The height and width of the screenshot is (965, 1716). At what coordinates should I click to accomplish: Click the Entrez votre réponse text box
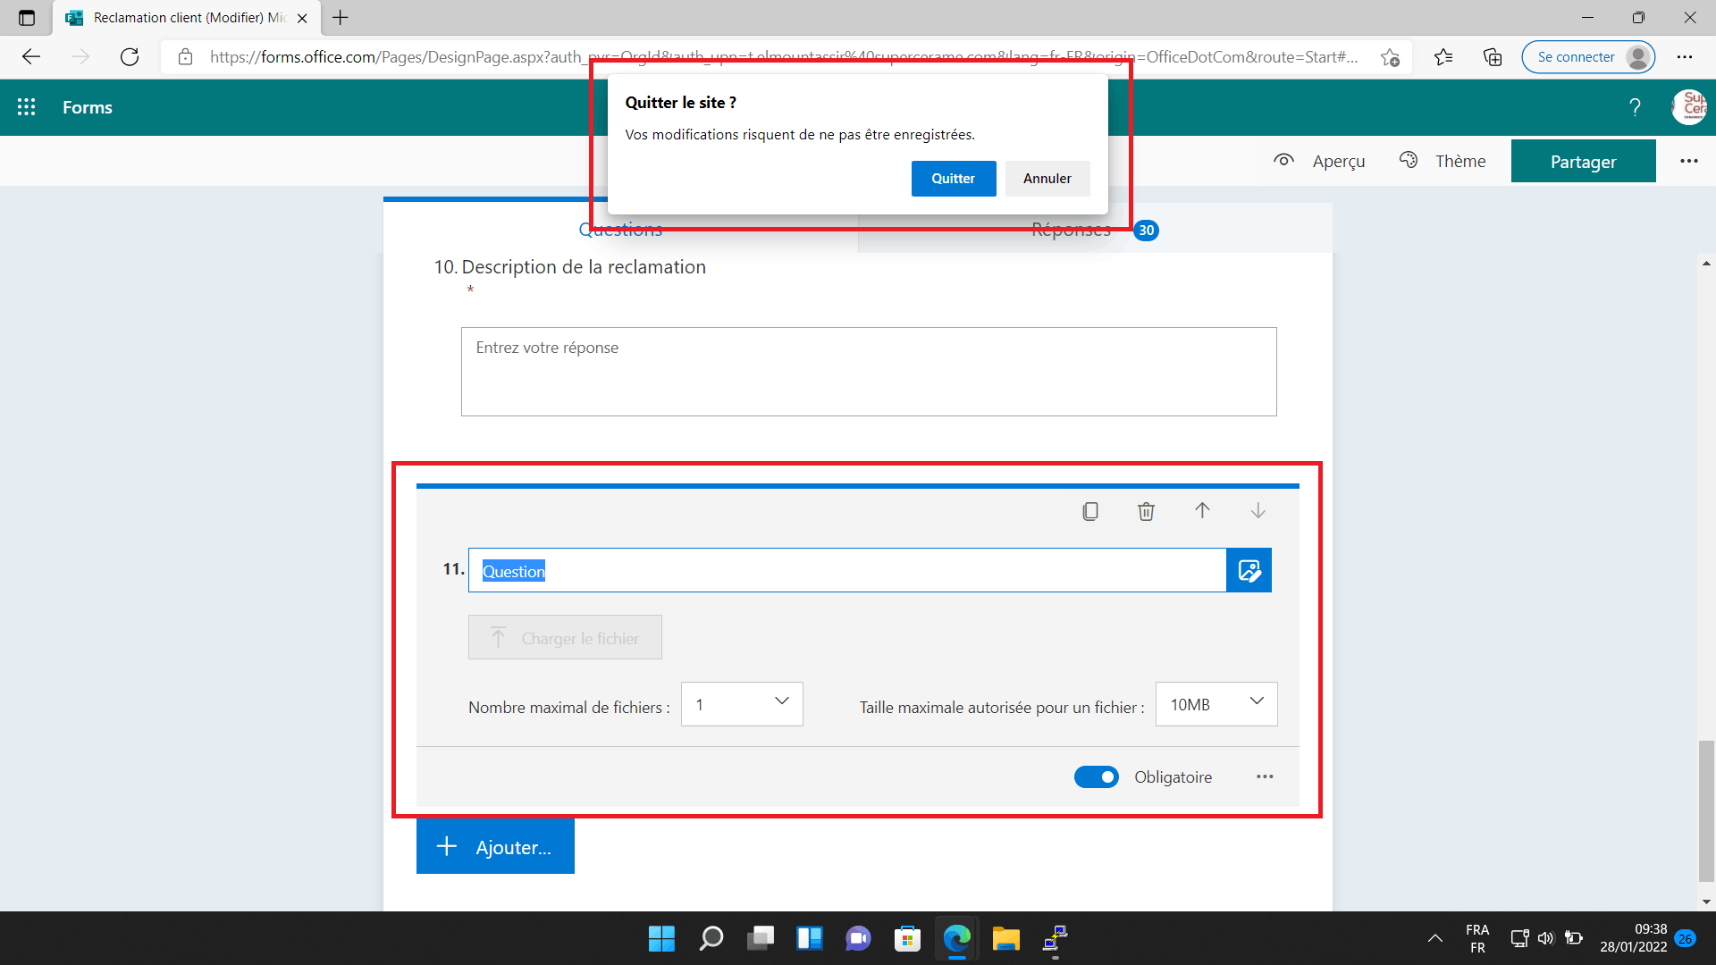[x=868, y=371]
